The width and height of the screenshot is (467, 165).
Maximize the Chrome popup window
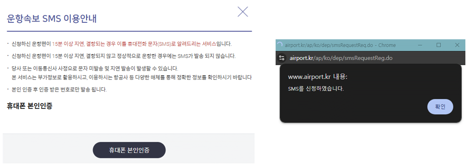[x=439, y=45]
